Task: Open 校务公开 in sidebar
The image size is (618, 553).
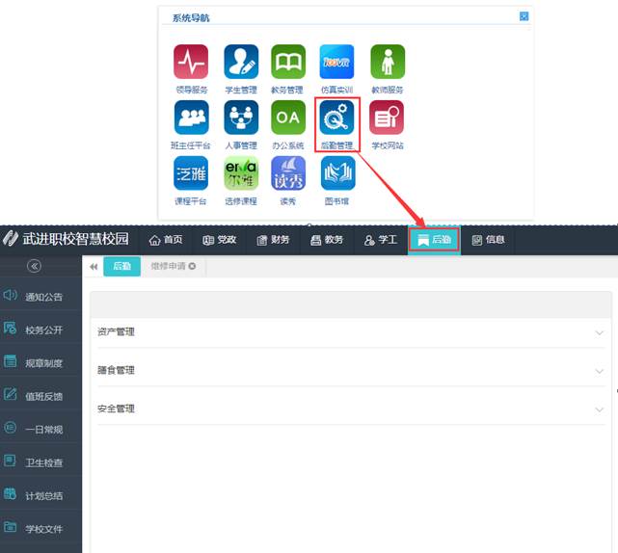Action: (41, 329)
